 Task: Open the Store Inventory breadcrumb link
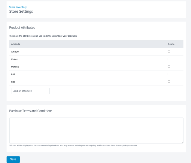point(18,7)
